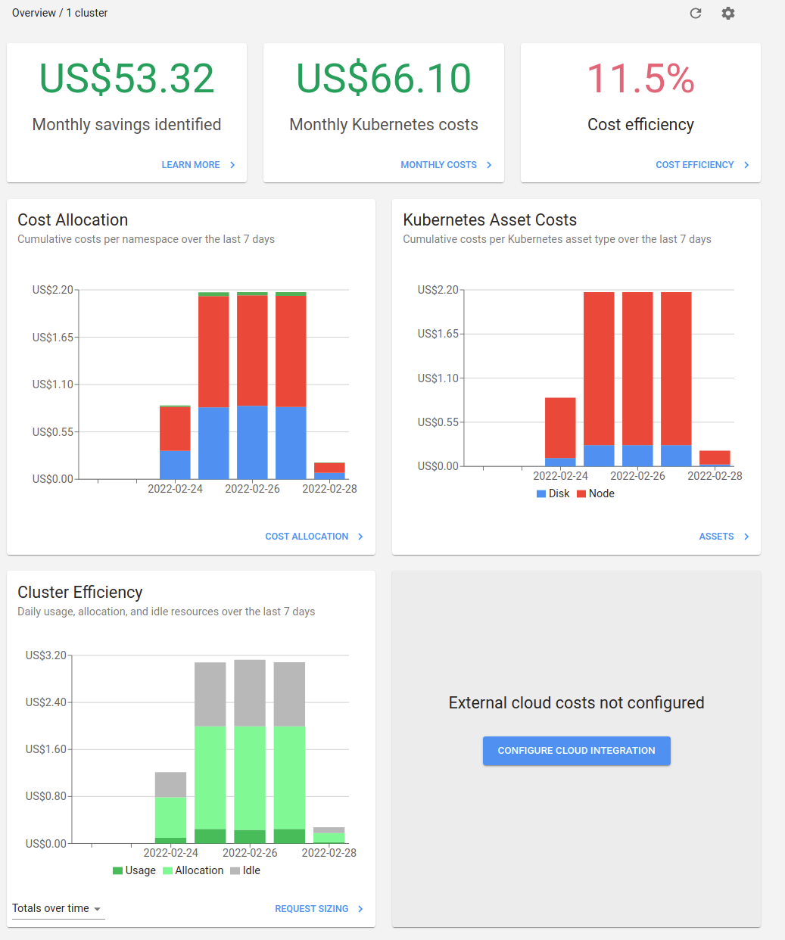Viewport: 785px width, 940px height.
Task: Click the 11.5% cost efficiency value
Action: click(640, 78)
